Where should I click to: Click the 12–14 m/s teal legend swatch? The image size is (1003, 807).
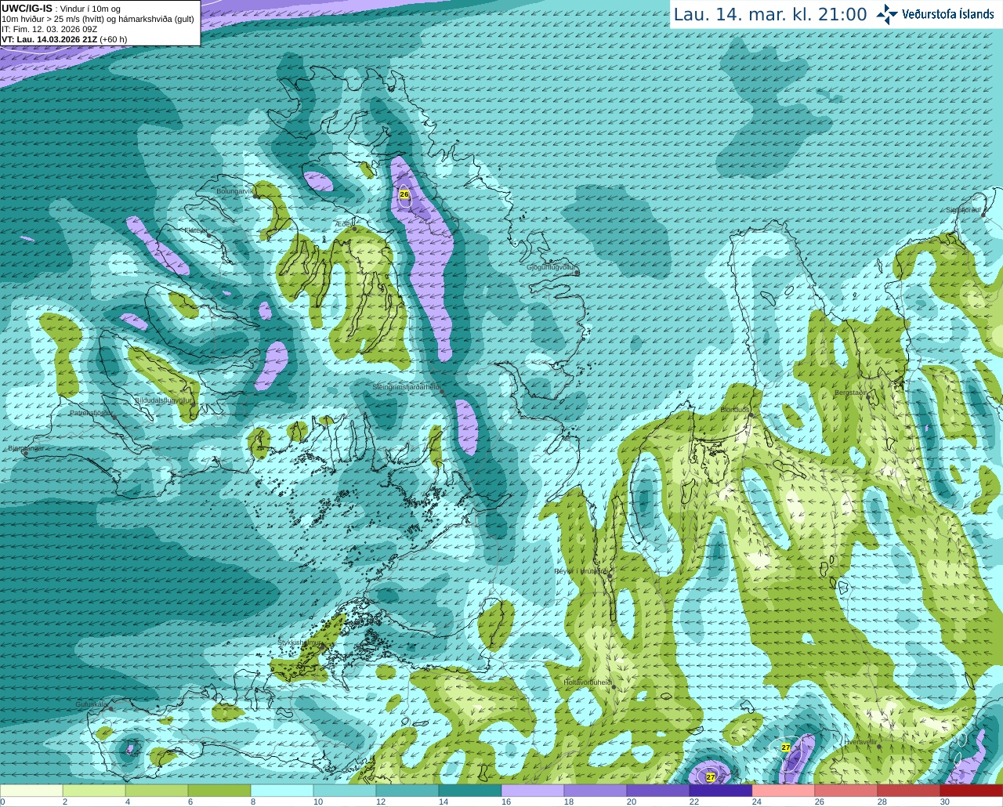(x=407, y=791)
